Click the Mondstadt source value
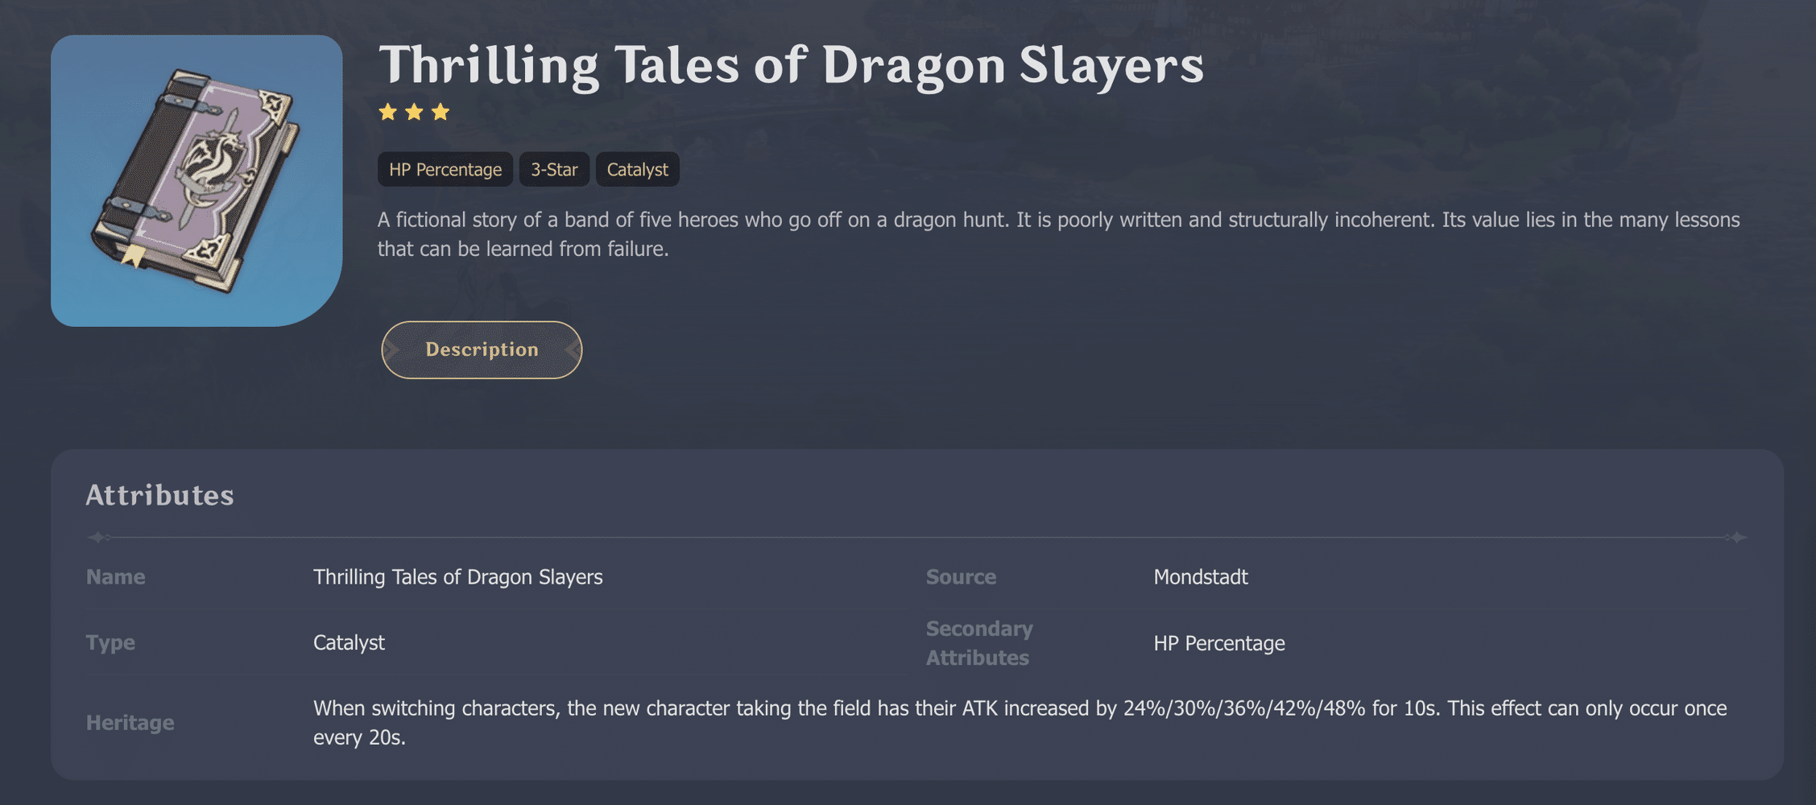The height and width of the screenshot is (805, 1816). pos(1200,577)
